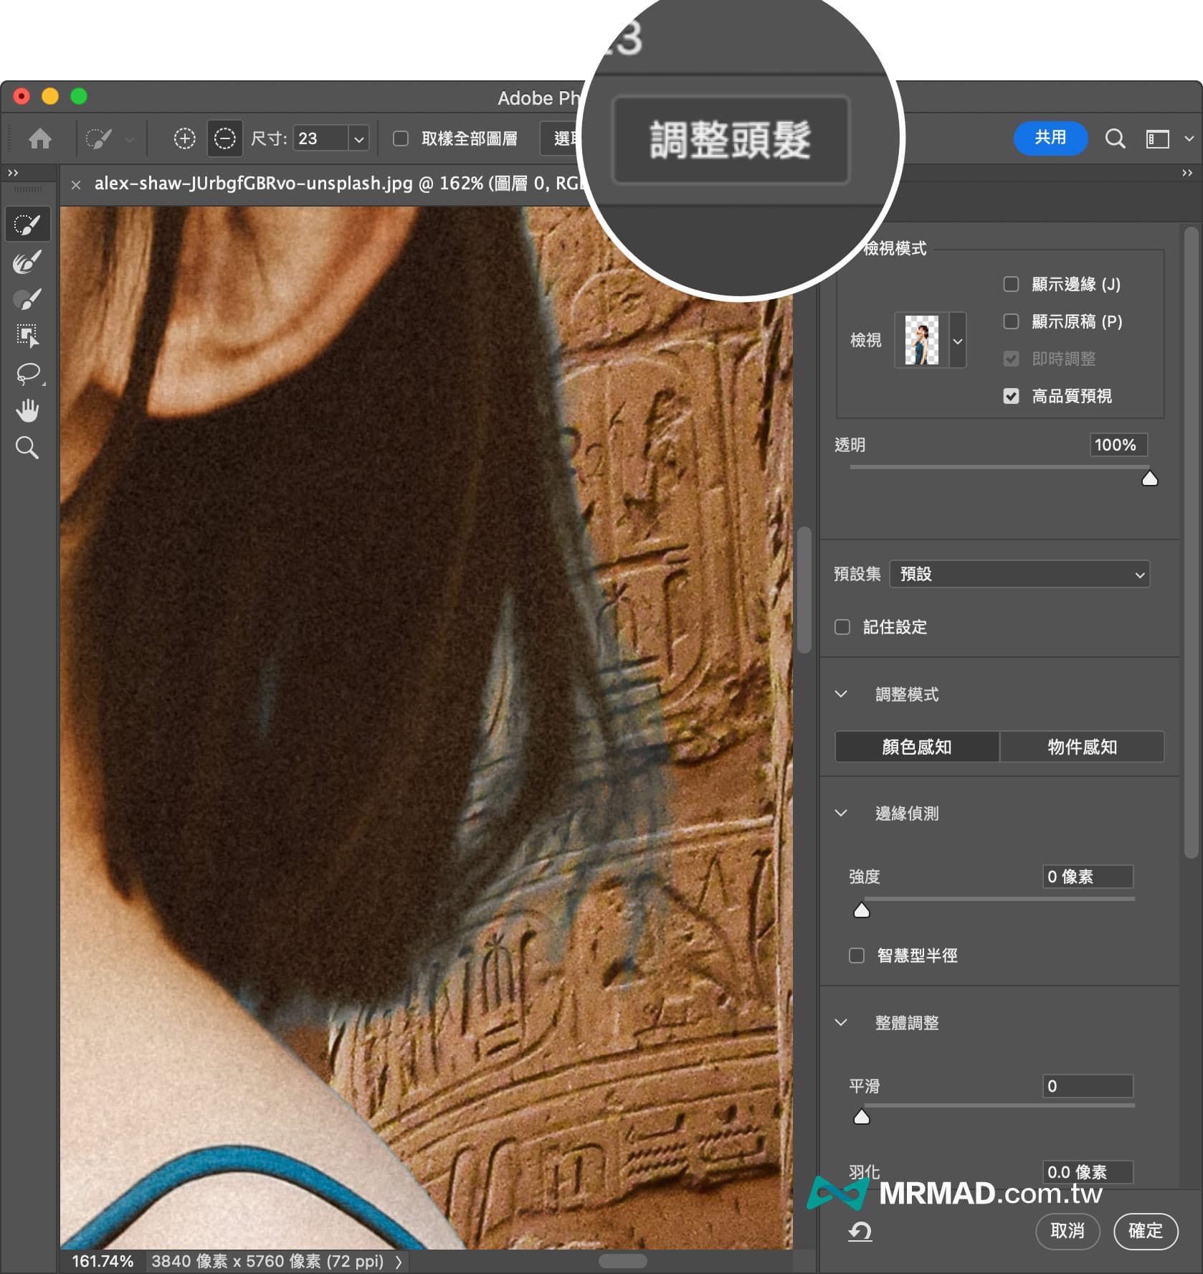
Task: Open the workspace dropdown chevron
Action: click(1189, 138)
